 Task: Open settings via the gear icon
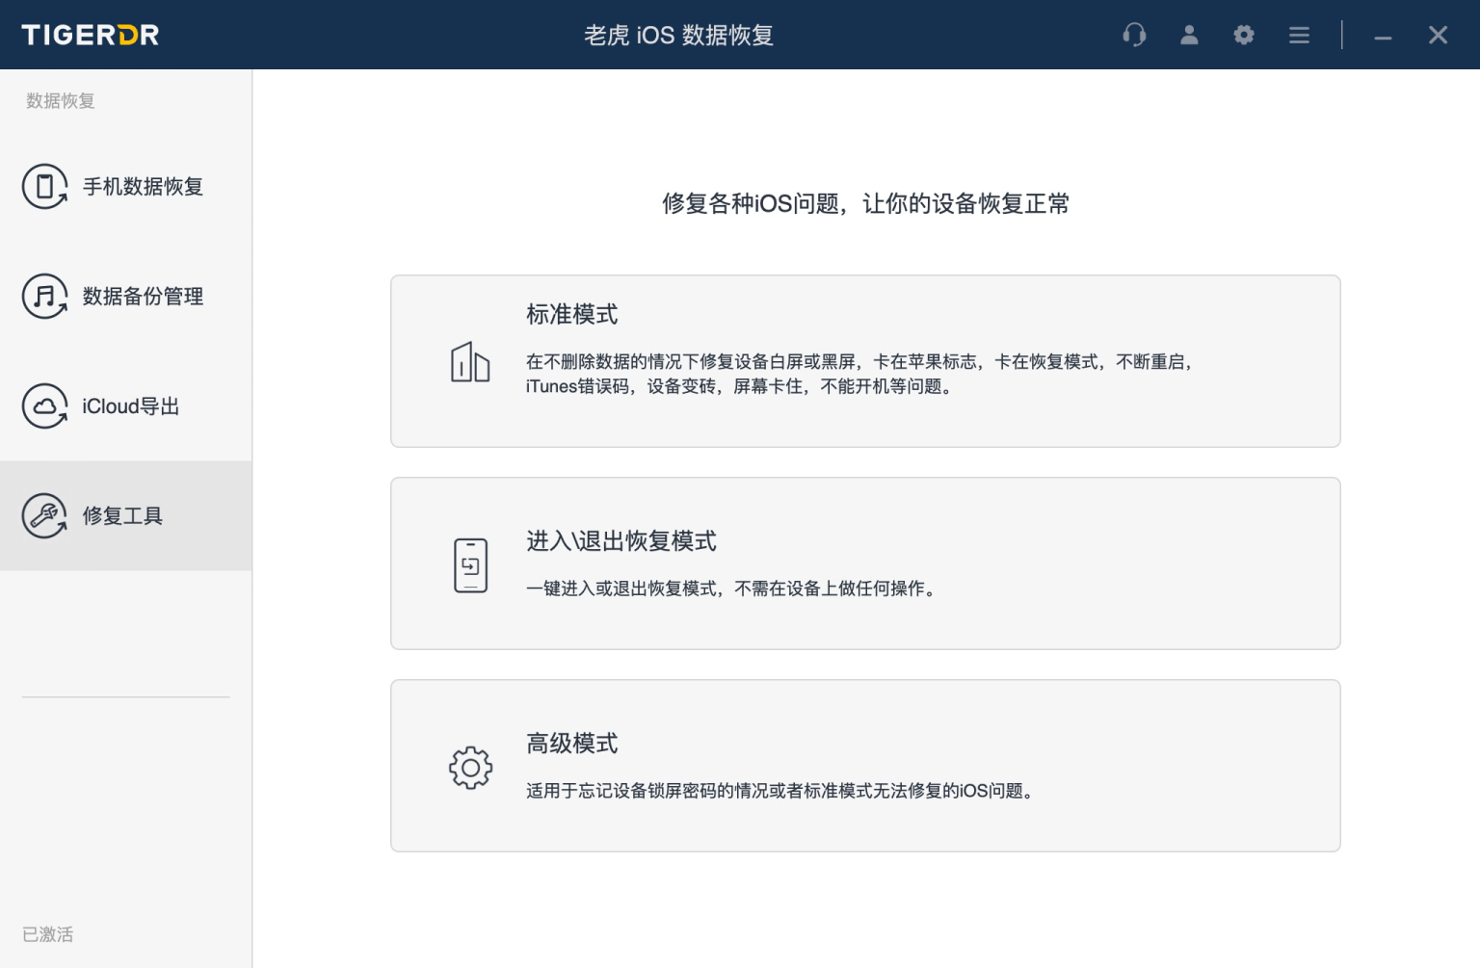click(x=1244, y=36)
